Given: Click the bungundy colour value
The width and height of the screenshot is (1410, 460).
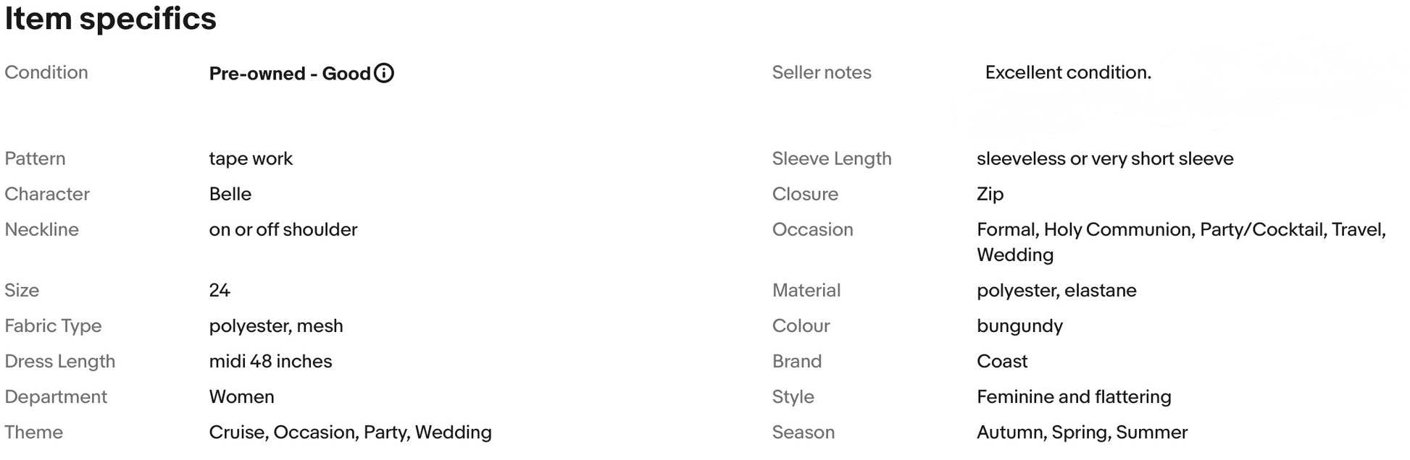Looking at the screenshot, I should [1019, 325].
